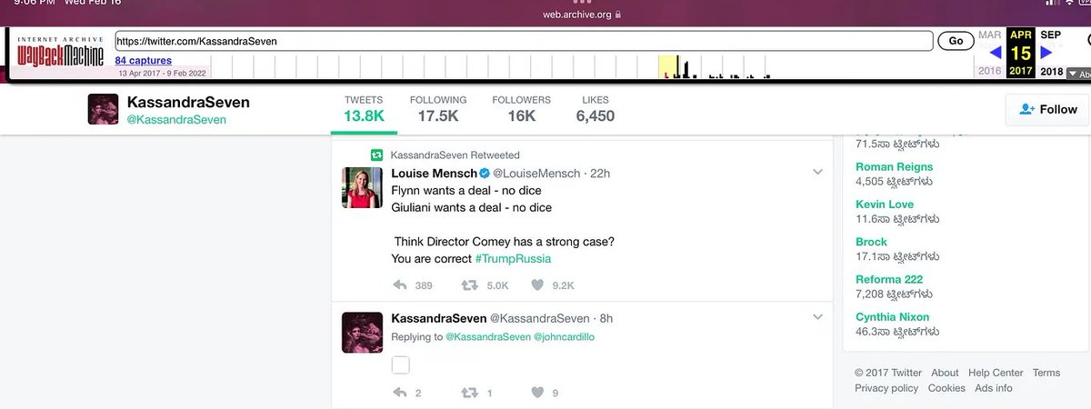Image resolution: width=1091 pixels, height=409 pixels.
Task: Open @johncardillo mention link
Action: point(565,336)
